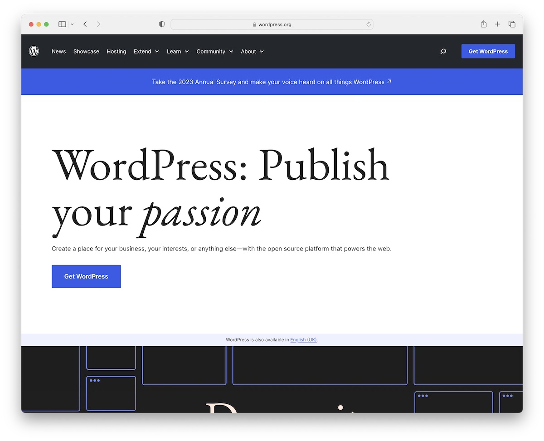Toggle the Safari sidebar icon
544x441 pixels.
(x=62, y=24)
